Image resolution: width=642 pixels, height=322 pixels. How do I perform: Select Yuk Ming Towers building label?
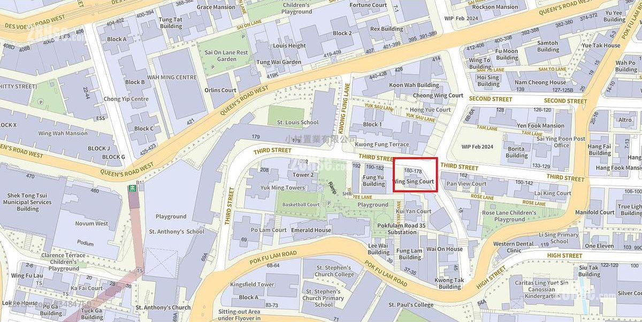click(x=282, y=188)
